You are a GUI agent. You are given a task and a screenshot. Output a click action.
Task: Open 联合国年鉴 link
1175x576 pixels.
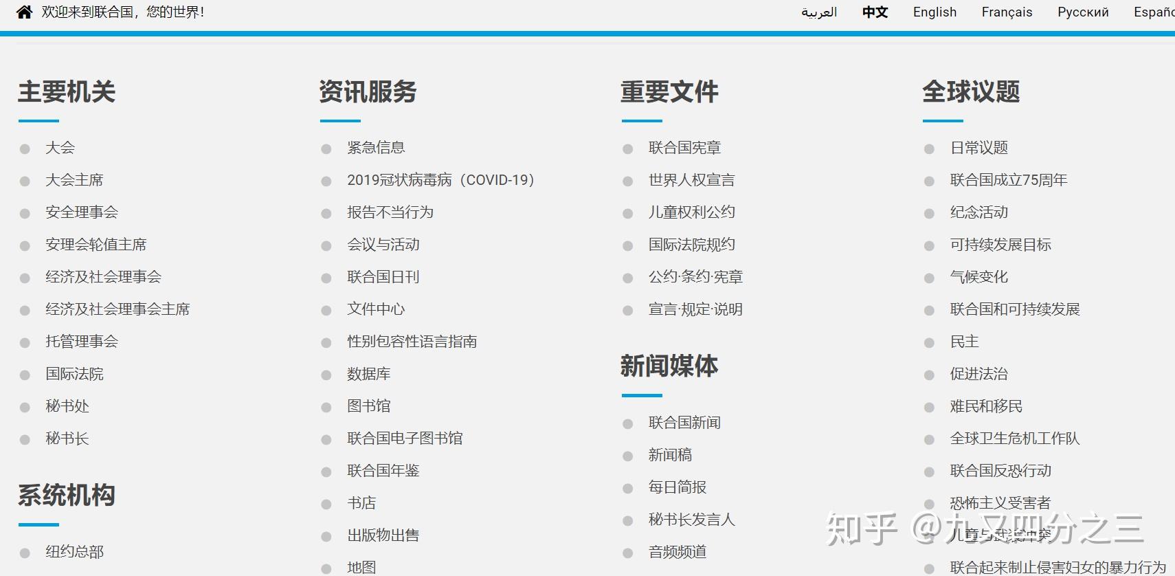tap(383, 471)
